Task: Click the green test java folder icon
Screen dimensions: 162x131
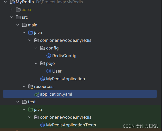Action: click(30, 109)
